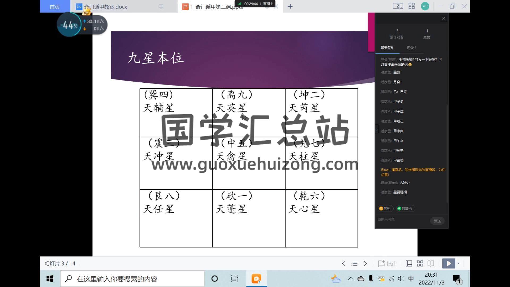Open the slide list menu icon
510x287 pixels.
pyautogui.click(x=354, y=263)
